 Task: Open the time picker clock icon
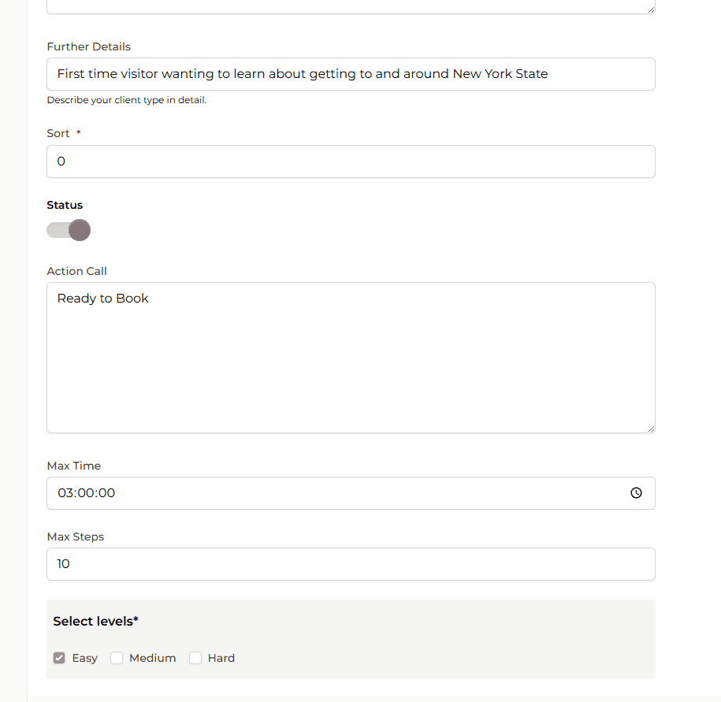pos(636,493)
